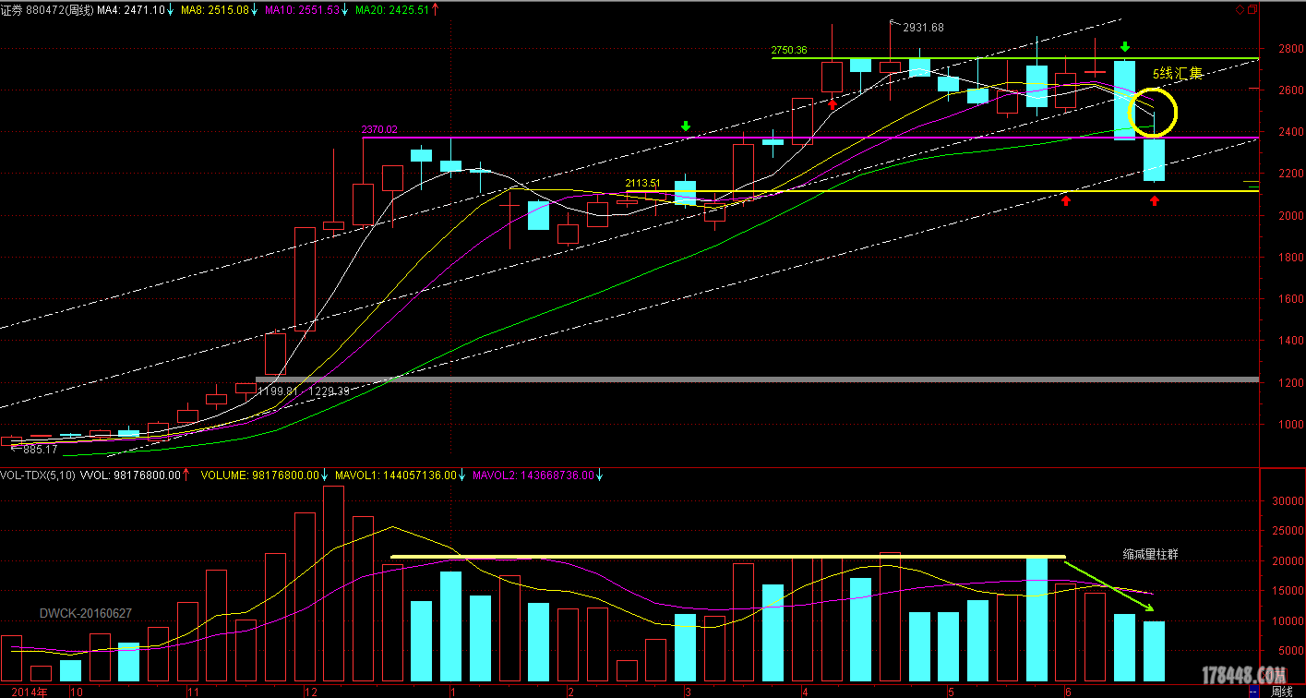Click the 缩减量柱群 volume annotation
1306x698 pixels.
coord(1150,555)
